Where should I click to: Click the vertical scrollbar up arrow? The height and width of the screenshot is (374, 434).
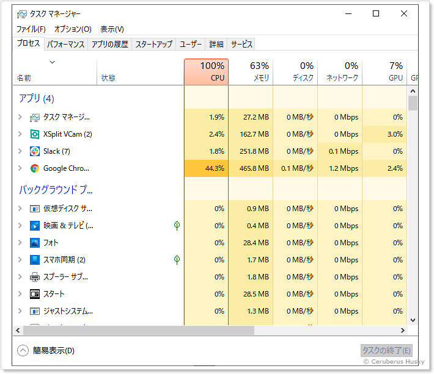point(413,91)
